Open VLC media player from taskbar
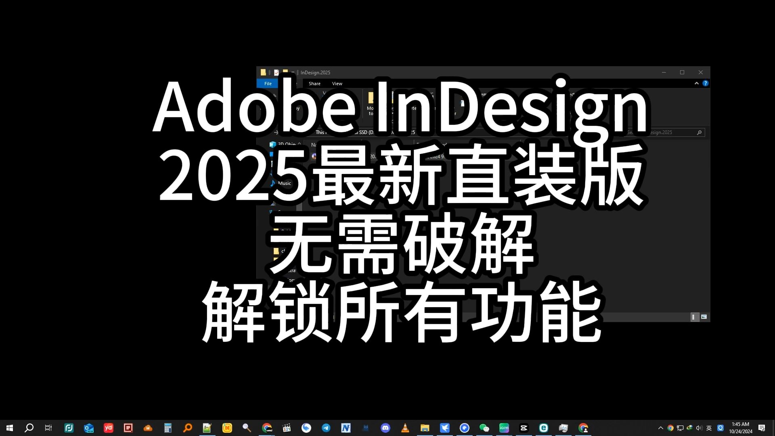This screenshot has width=775, height=436. 405,428
